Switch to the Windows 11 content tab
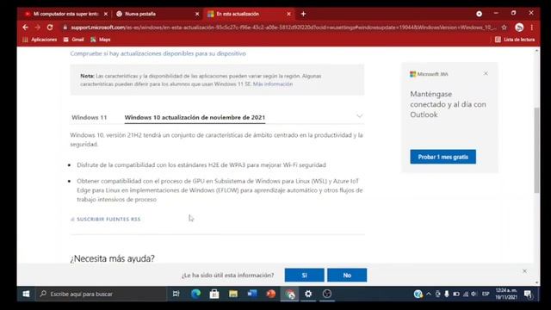The height and width of the screenshot is (310, 551). tap(90, 117)
